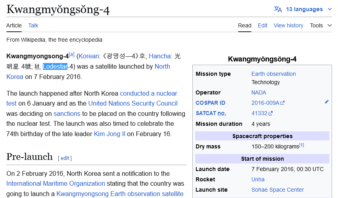The height and width of the screenshot is (198, 338).
Task: Open the COSPAR ID label link
Action: (210, 103)
